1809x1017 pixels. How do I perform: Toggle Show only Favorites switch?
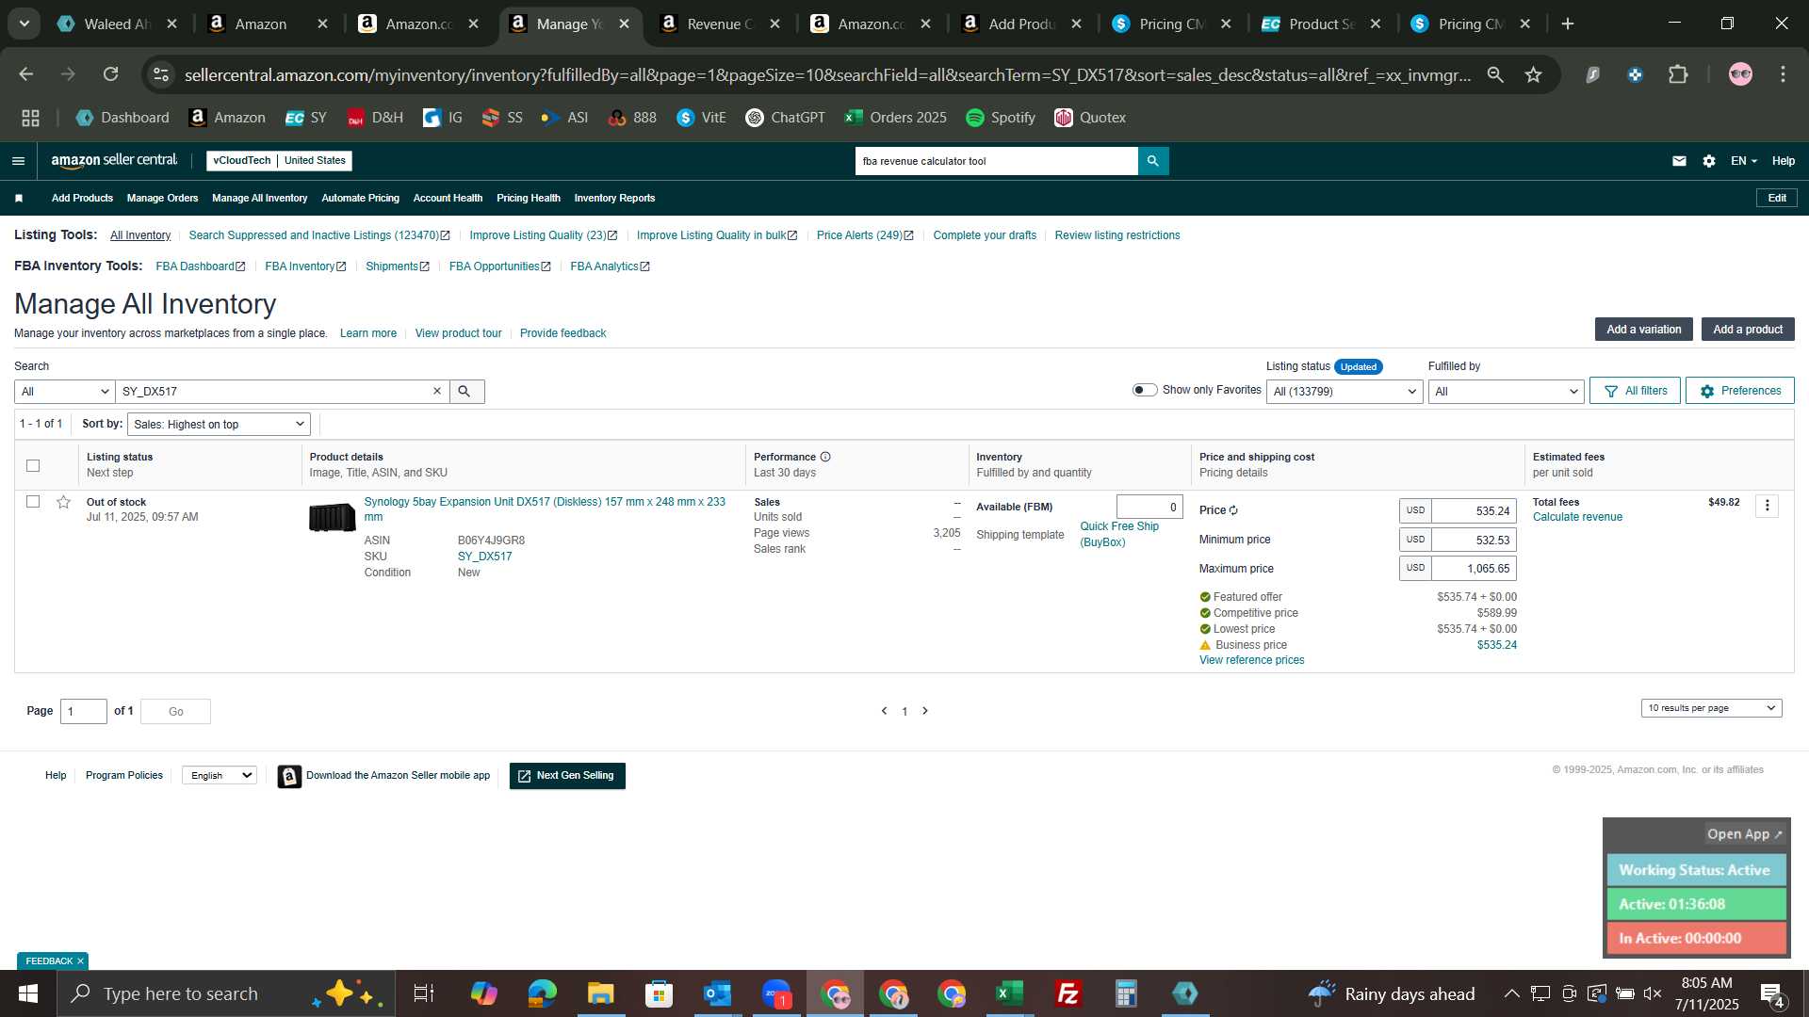pyautogui.click(x=1144, y=390)
